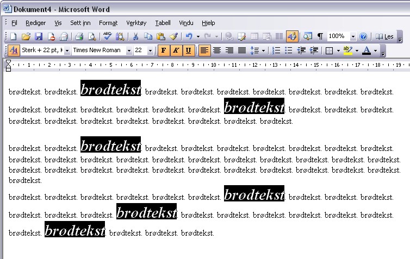Paste from clipboard icon
410x259 pixels.
(161, 36)
